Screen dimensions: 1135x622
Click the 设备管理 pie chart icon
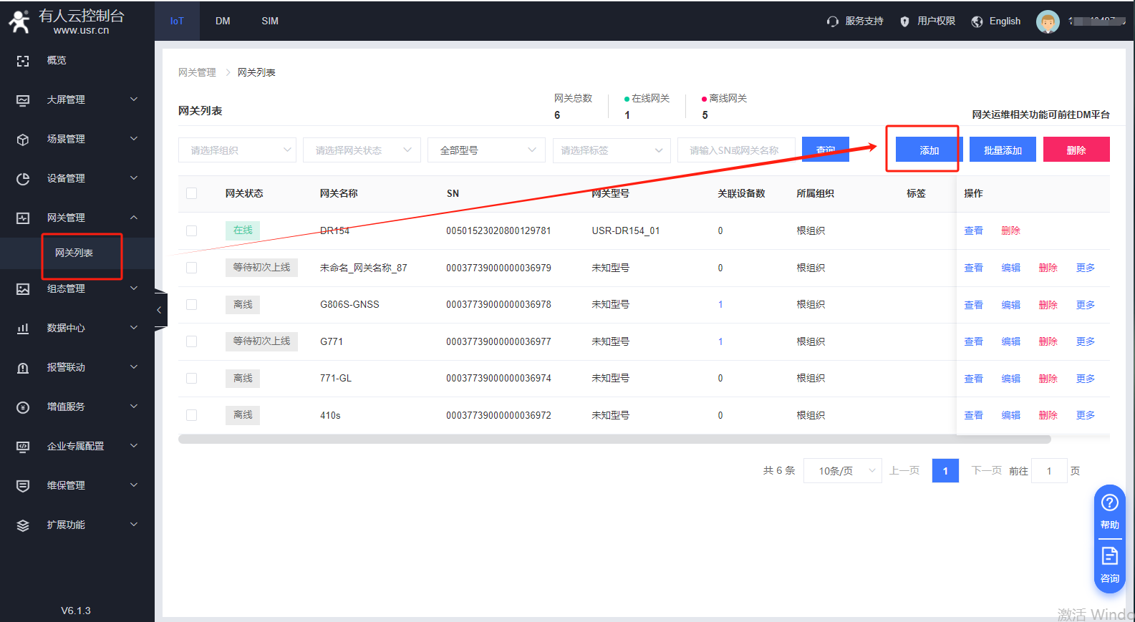[x=23, y=179]
